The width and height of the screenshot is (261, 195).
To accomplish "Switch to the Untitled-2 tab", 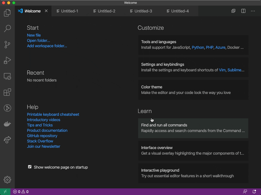I will click(x=104, y=11).
